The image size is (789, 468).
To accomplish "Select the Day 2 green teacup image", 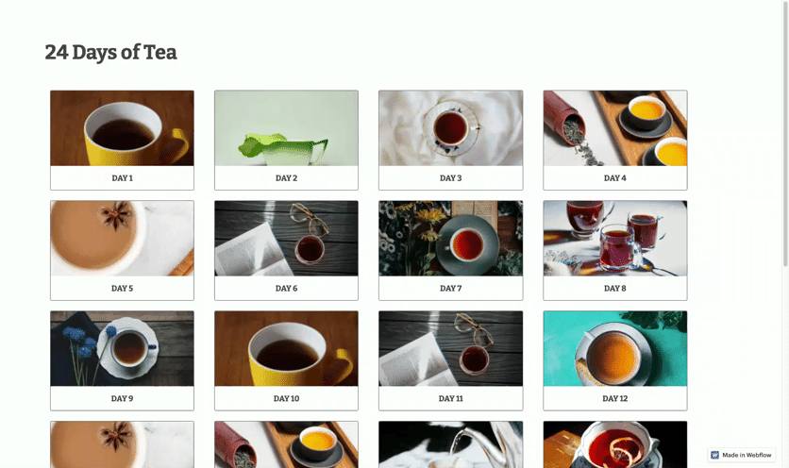I will [x=286, y=128].
